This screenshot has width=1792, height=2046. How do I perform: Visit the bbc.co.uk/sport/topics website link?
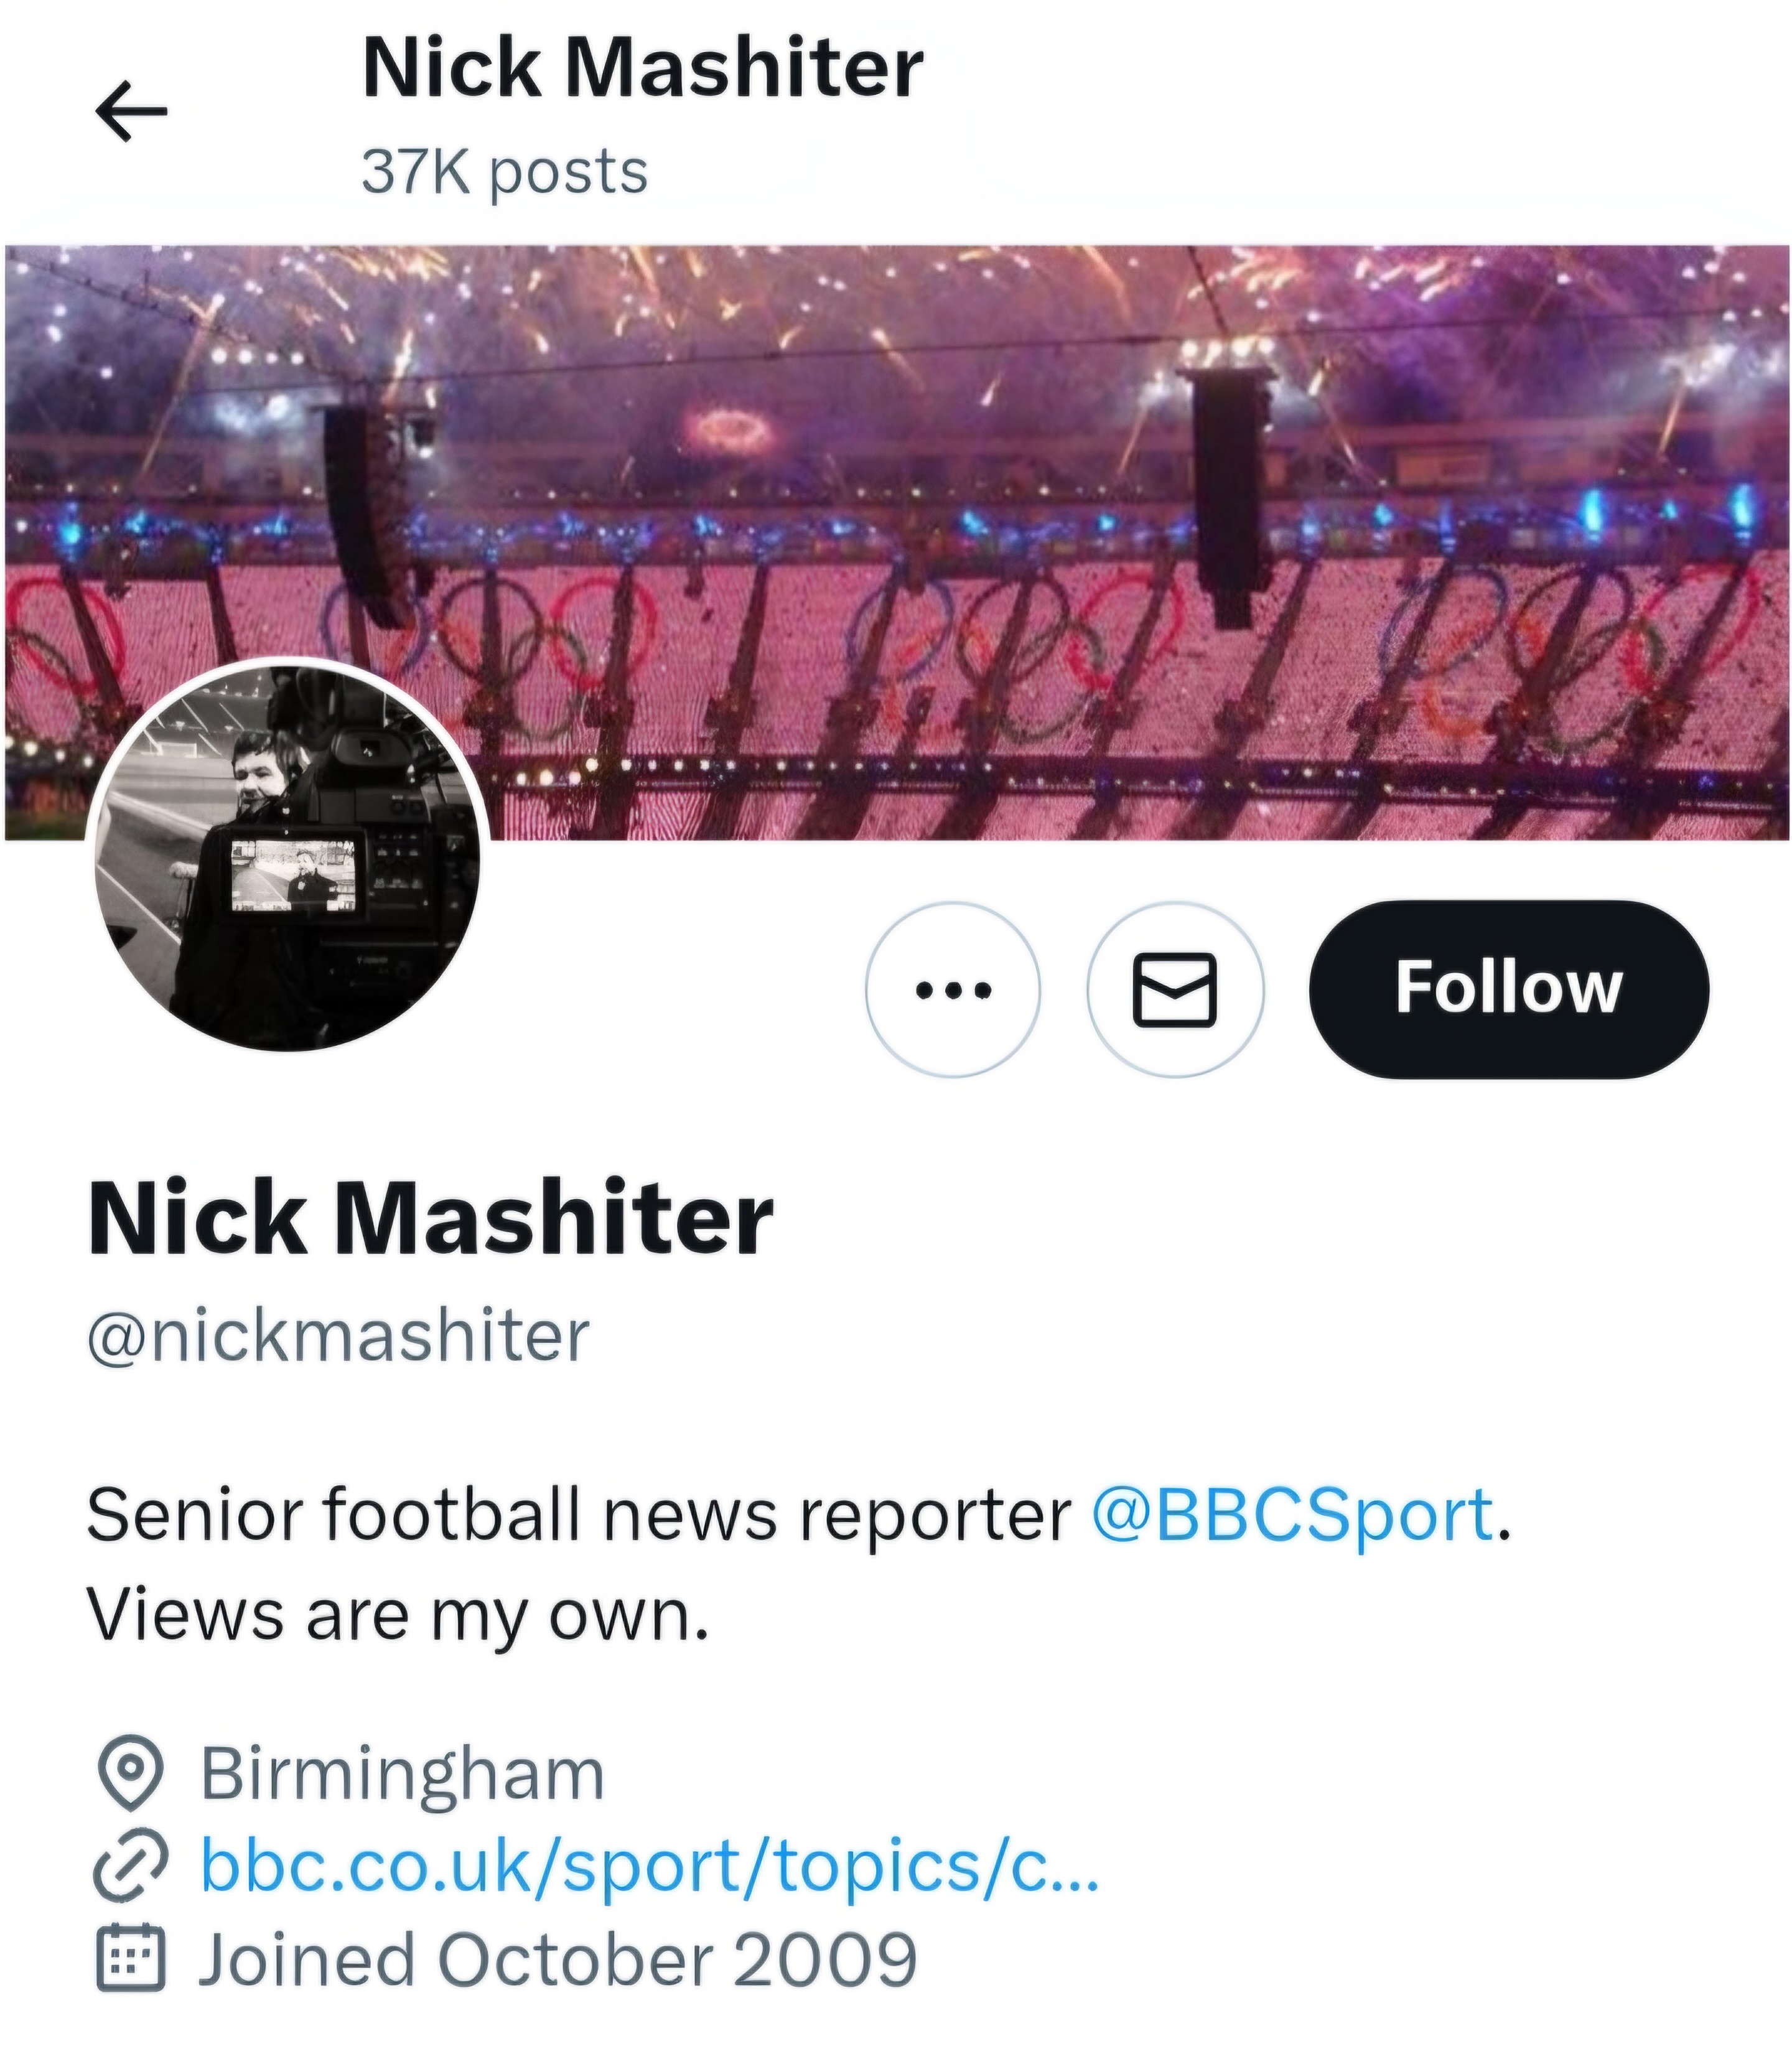pyautogui.click(x=650, y=1865)
